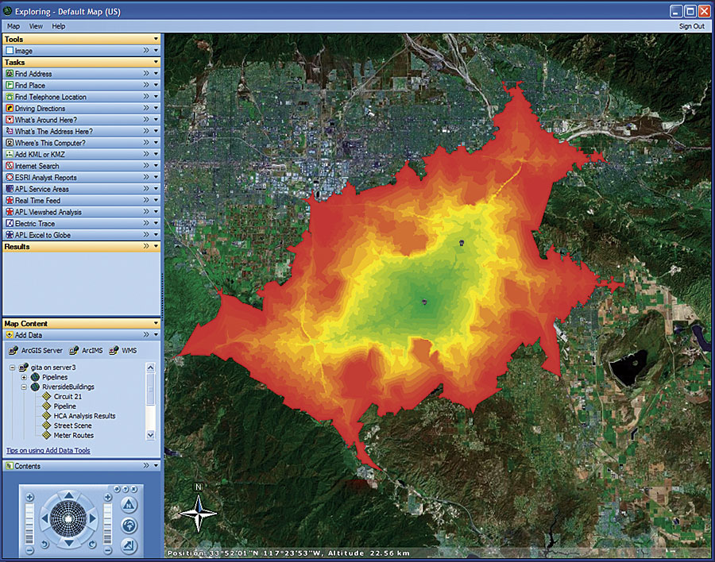Click the Add Data icon
The width and height of the screenshot is (715, 562).
(9, 335)
